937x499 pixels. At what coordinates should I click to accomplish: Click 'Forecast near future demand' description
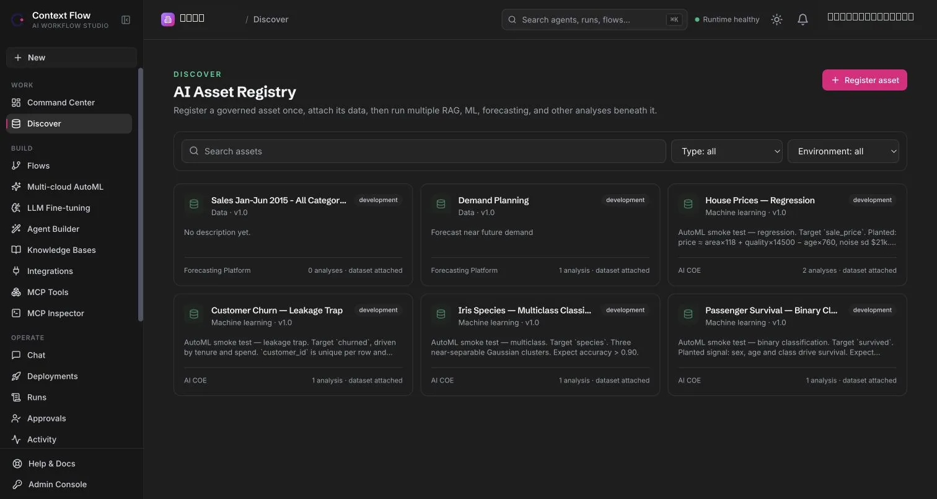(482, 232)
